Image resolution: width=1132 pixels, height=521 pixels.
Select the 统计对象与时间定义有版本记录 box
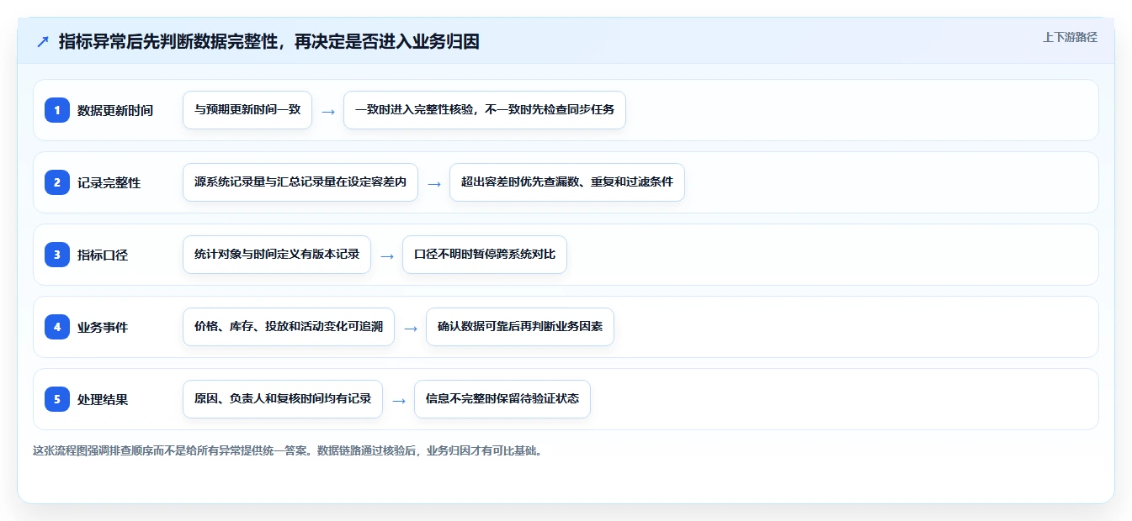click(x=277, y=255)
